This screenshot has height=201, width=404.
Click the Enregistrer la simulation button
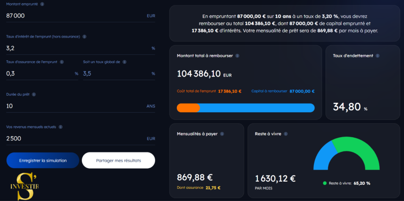(x=43, y=160)
